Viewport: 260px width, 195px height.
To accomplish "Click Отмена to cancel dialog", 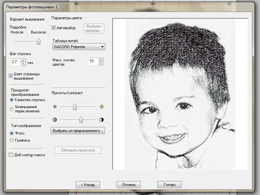I will click(129, 184).
